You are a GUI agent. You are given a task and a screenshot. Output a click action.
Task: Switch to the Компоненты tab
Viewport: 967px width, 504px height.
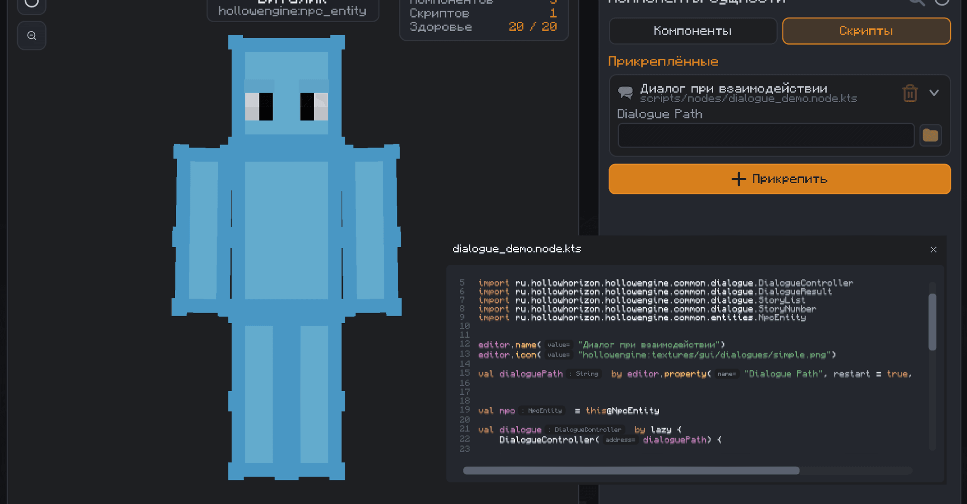coord(693,31)
